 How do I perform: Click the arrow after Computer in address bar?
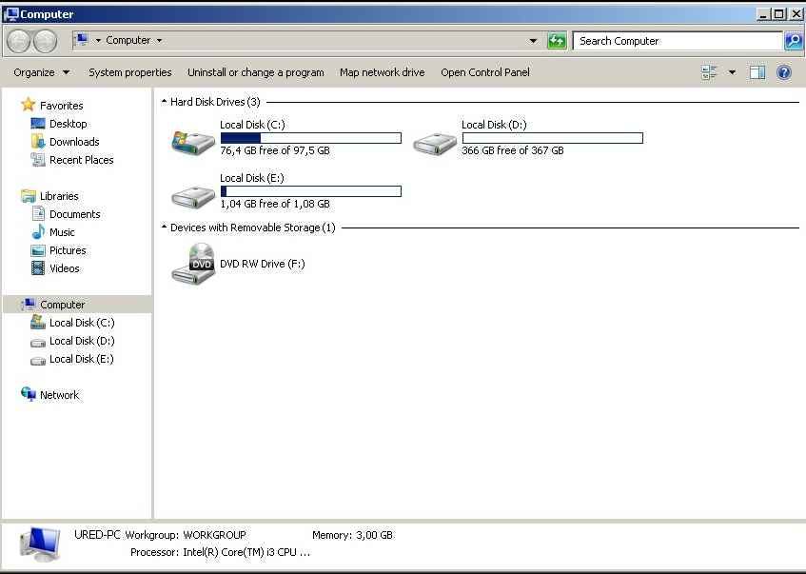coord(159,40)
